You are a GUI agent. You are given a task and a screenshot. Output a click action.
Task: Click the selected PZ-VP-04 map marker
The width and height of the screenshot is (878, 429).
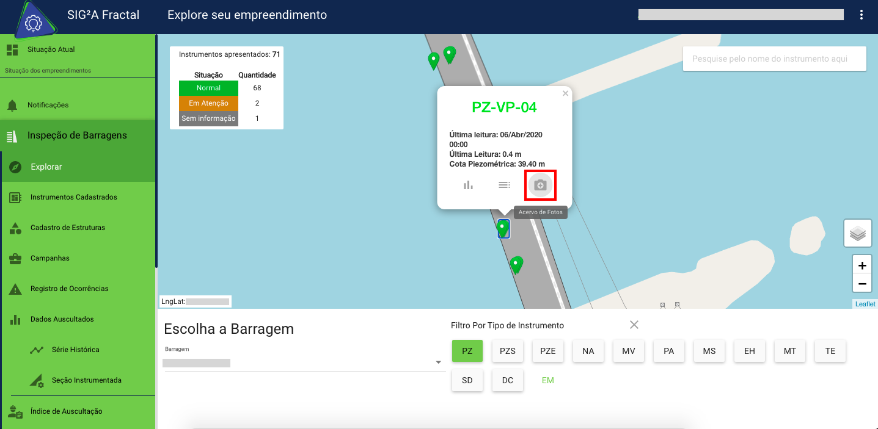[x=503, y=229]
